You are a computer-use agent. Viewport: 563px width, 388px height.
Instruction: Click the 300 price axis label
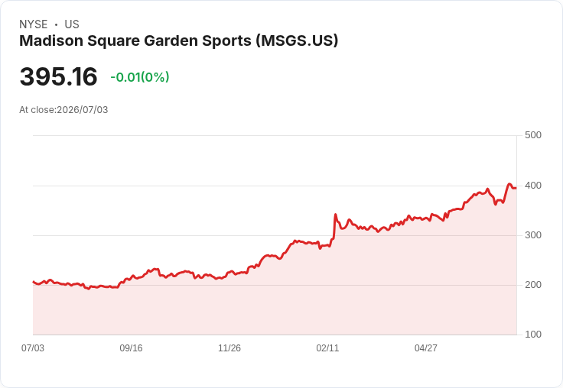click(x=533, y=235)
